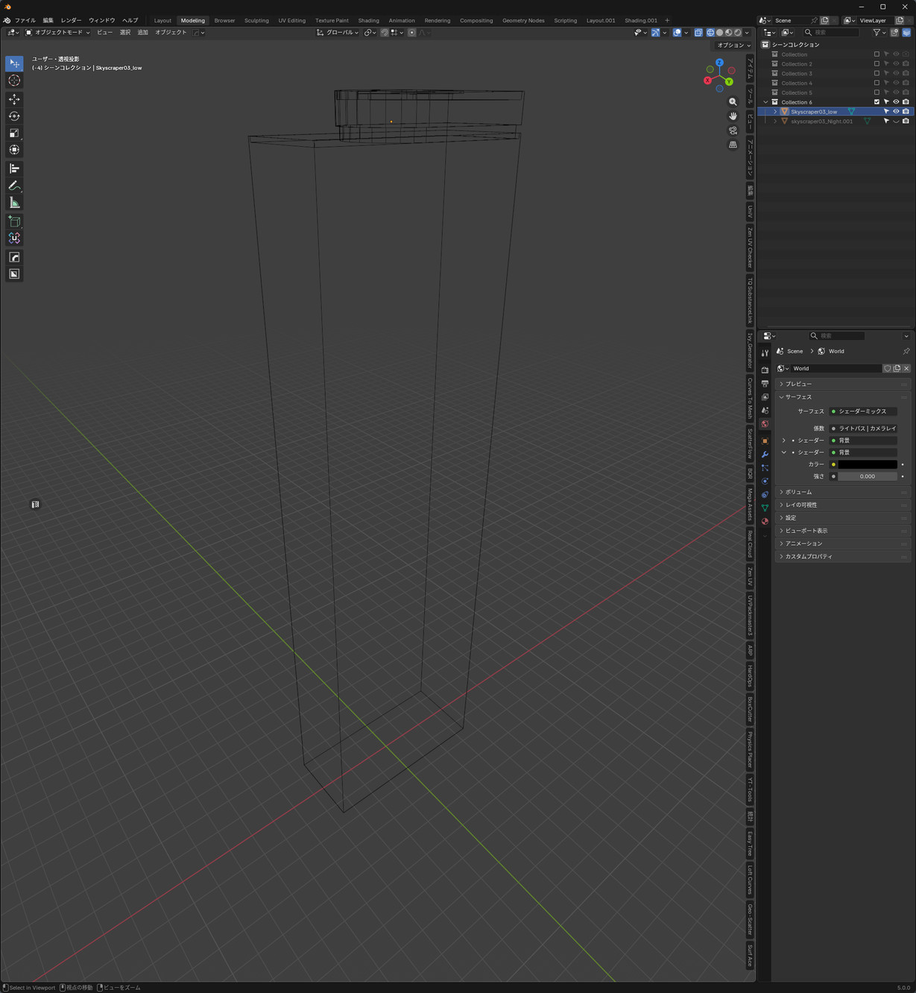Expand skyscraper03_Night.001 in outliner
916x993 pixels.
point(775,122)
